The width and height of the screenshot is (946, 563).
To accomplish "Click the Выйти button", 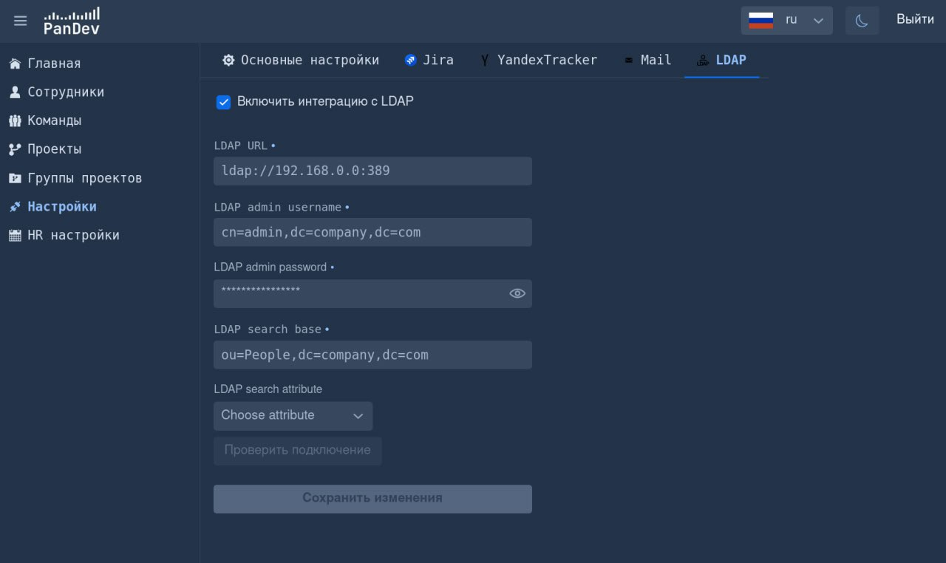I will [915, 19].
